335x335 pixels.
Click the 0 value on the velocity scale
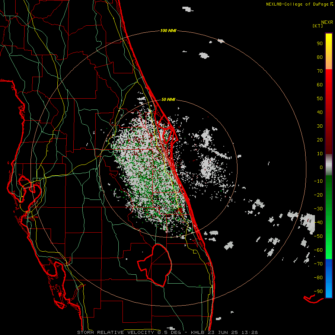pos(321,167)
